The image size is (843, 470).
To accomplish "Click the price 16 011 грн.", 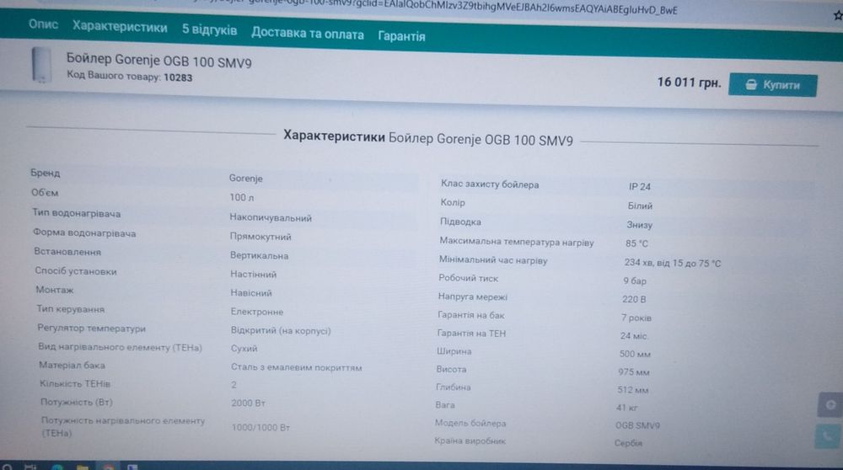I will [689, 83].
